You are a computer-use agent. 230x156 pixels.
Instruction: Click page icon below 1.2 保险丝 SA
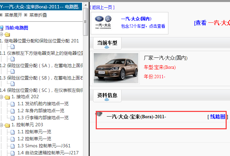pos(13,71)
